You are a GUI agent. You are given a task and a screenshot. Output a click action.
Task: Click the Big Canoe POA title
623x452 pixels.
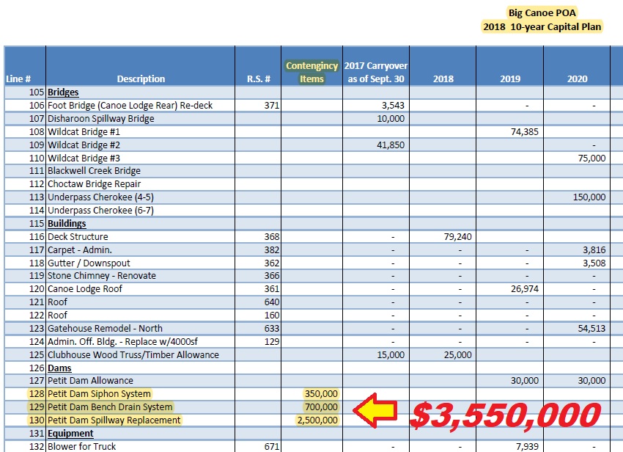pos(542,13)
